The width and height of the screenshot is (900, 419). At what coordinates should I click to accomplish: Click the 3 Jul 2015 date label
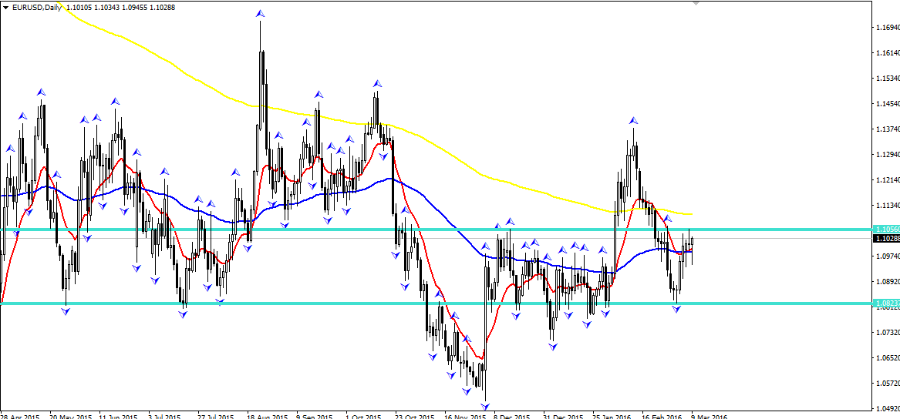pyautogui.click(x=165, y=417)
